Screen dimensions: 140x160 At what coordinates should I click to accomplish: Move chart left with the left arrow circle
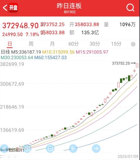click(73, 149)
